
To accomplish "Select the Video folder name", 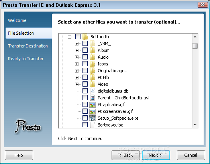I will tap(103, 84).
